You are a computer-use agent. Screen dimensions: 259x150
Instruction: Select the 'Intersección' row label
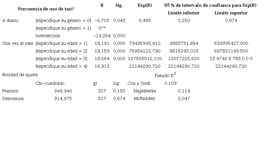(x=48, y=36)
